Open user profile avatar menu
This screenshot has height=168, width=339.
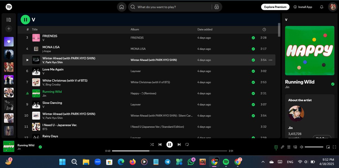click(x=332, y=7)
